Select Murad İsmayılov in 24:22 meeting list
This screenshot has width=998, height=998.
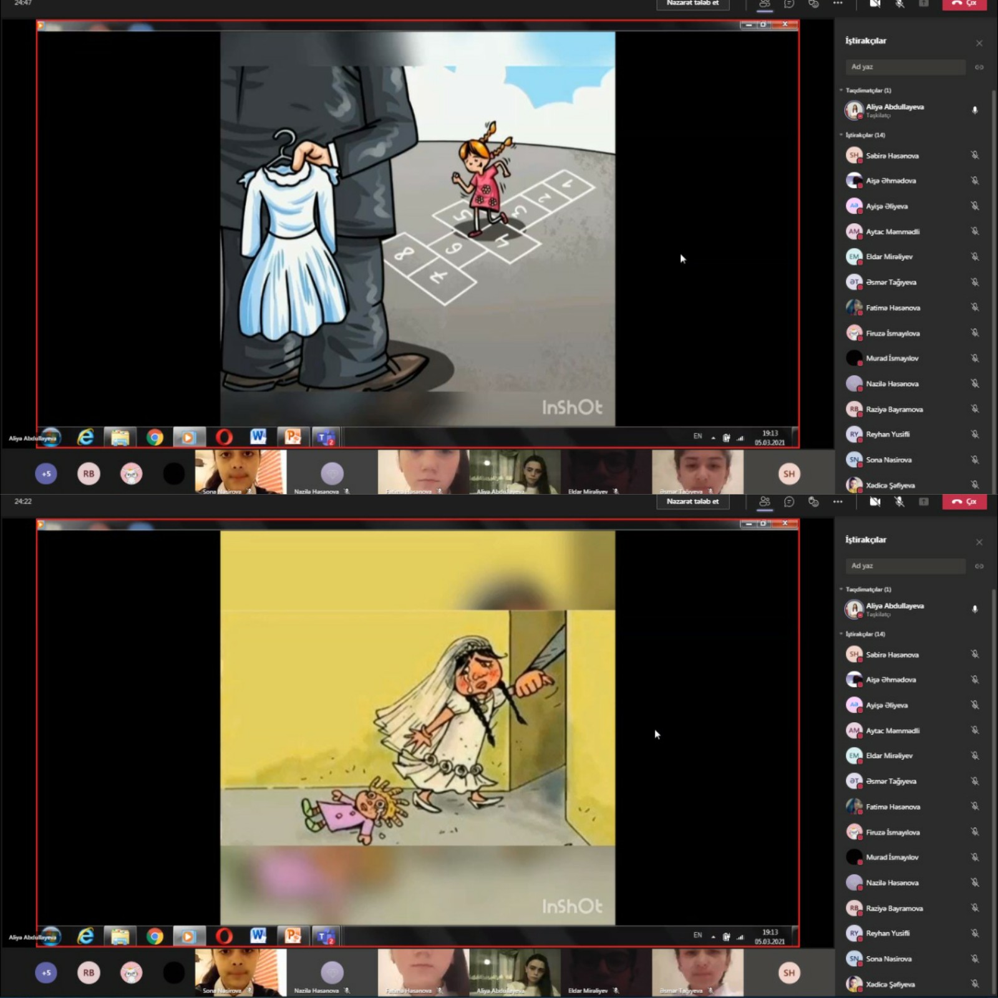[913, 857]
